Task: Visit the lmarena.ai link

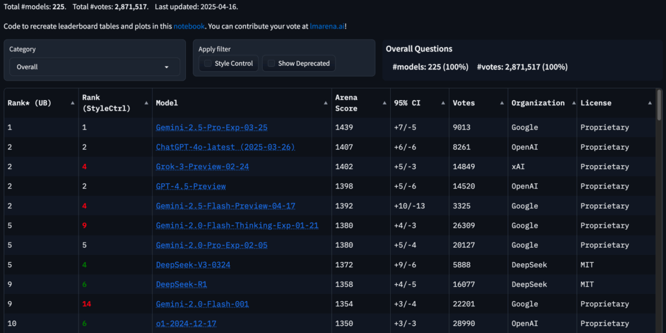Action: pos(327,26)
